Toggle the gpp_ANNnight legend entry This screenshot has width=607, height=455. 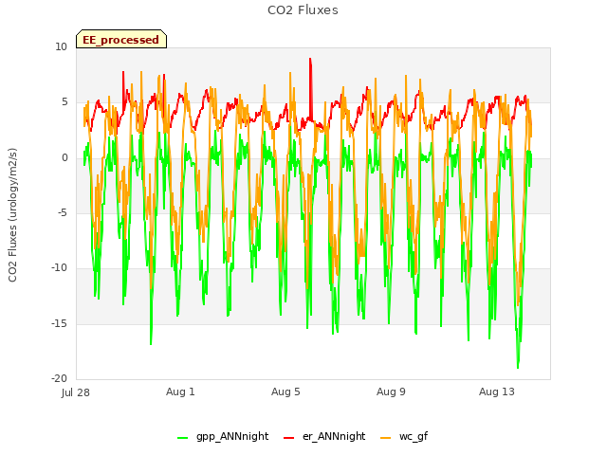pos(223,436)
